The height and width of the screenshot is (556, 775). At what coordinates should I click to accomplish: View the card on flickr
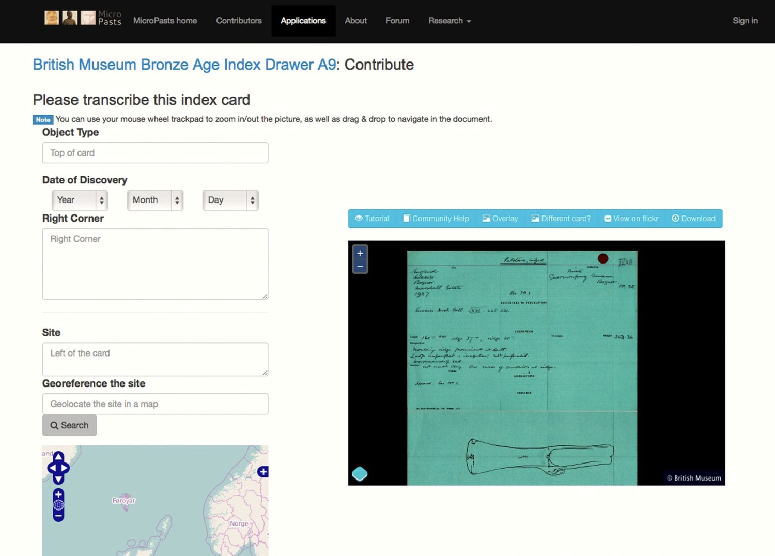pos(631,219)
